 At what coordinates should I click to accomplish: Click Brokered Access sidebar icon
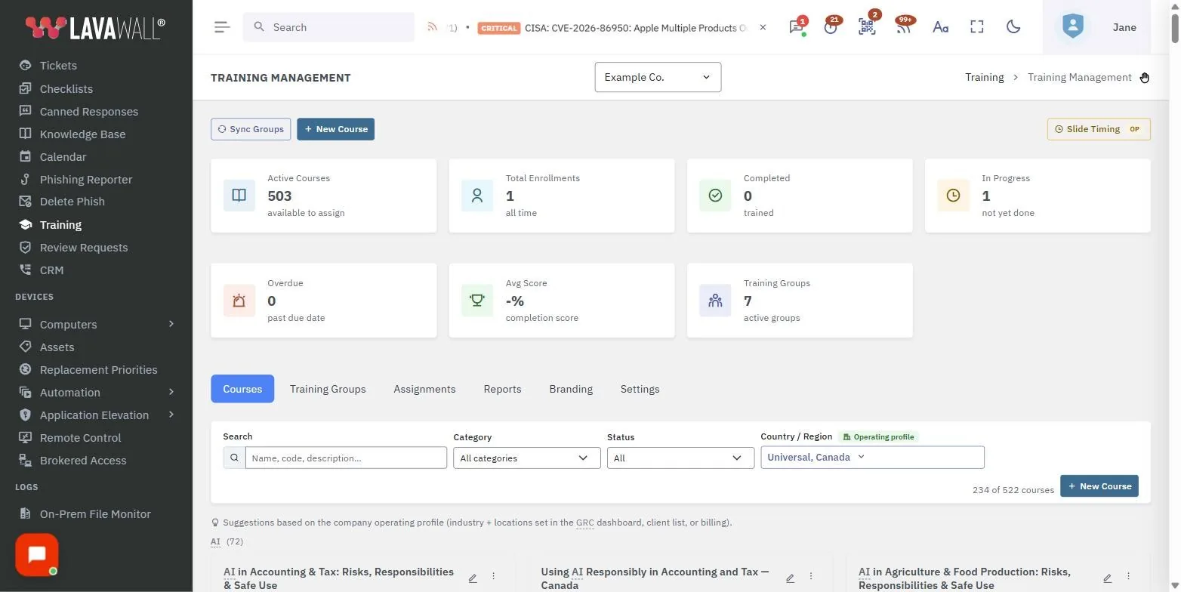25,460
